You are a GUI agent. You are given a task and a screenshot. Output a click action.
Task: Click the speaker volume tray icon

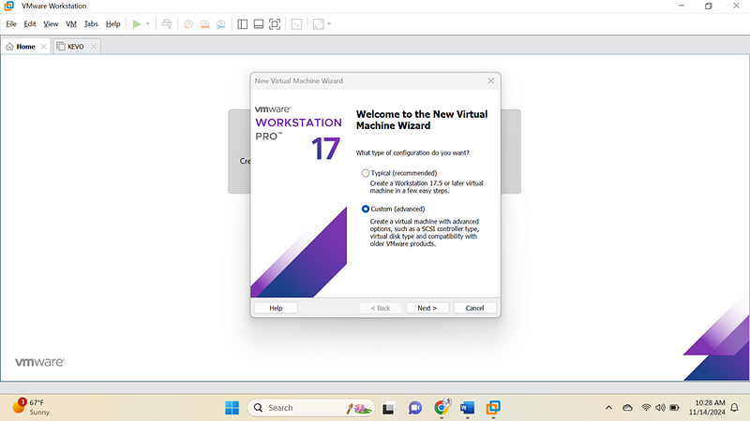[660, 408]
